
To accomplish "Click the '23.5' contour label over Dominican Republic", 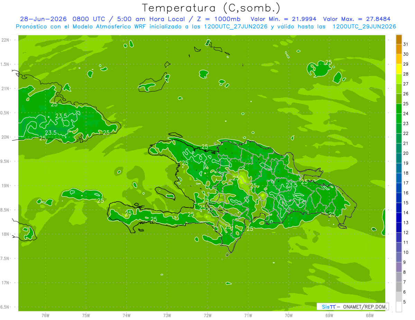I will (292, 185).
